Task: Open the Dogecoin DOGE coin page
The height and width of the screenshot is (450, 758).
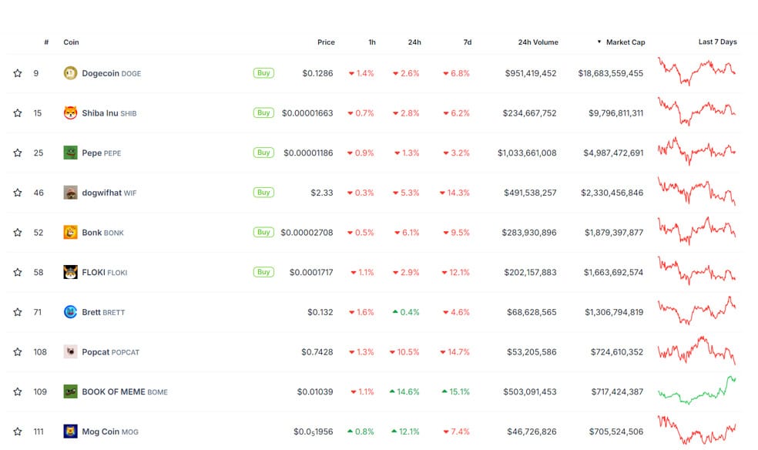Action: (111, 73)
